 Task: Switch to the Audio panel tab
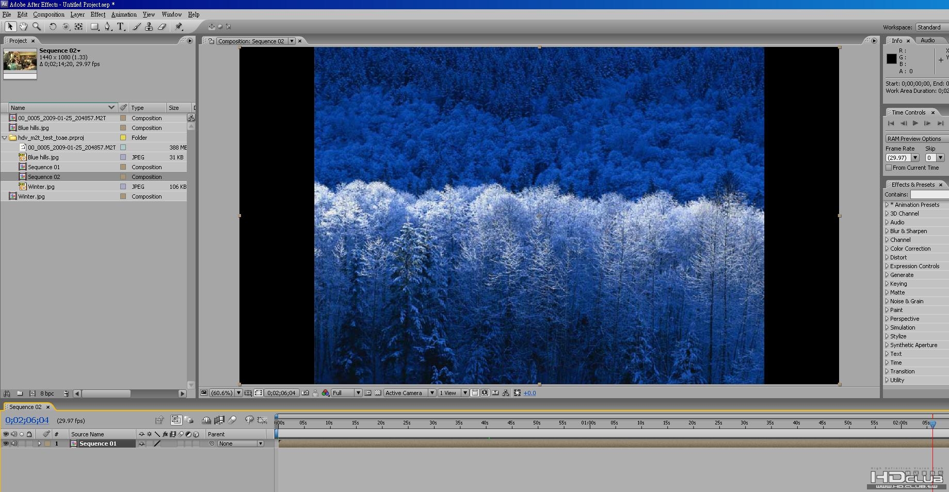927,40
